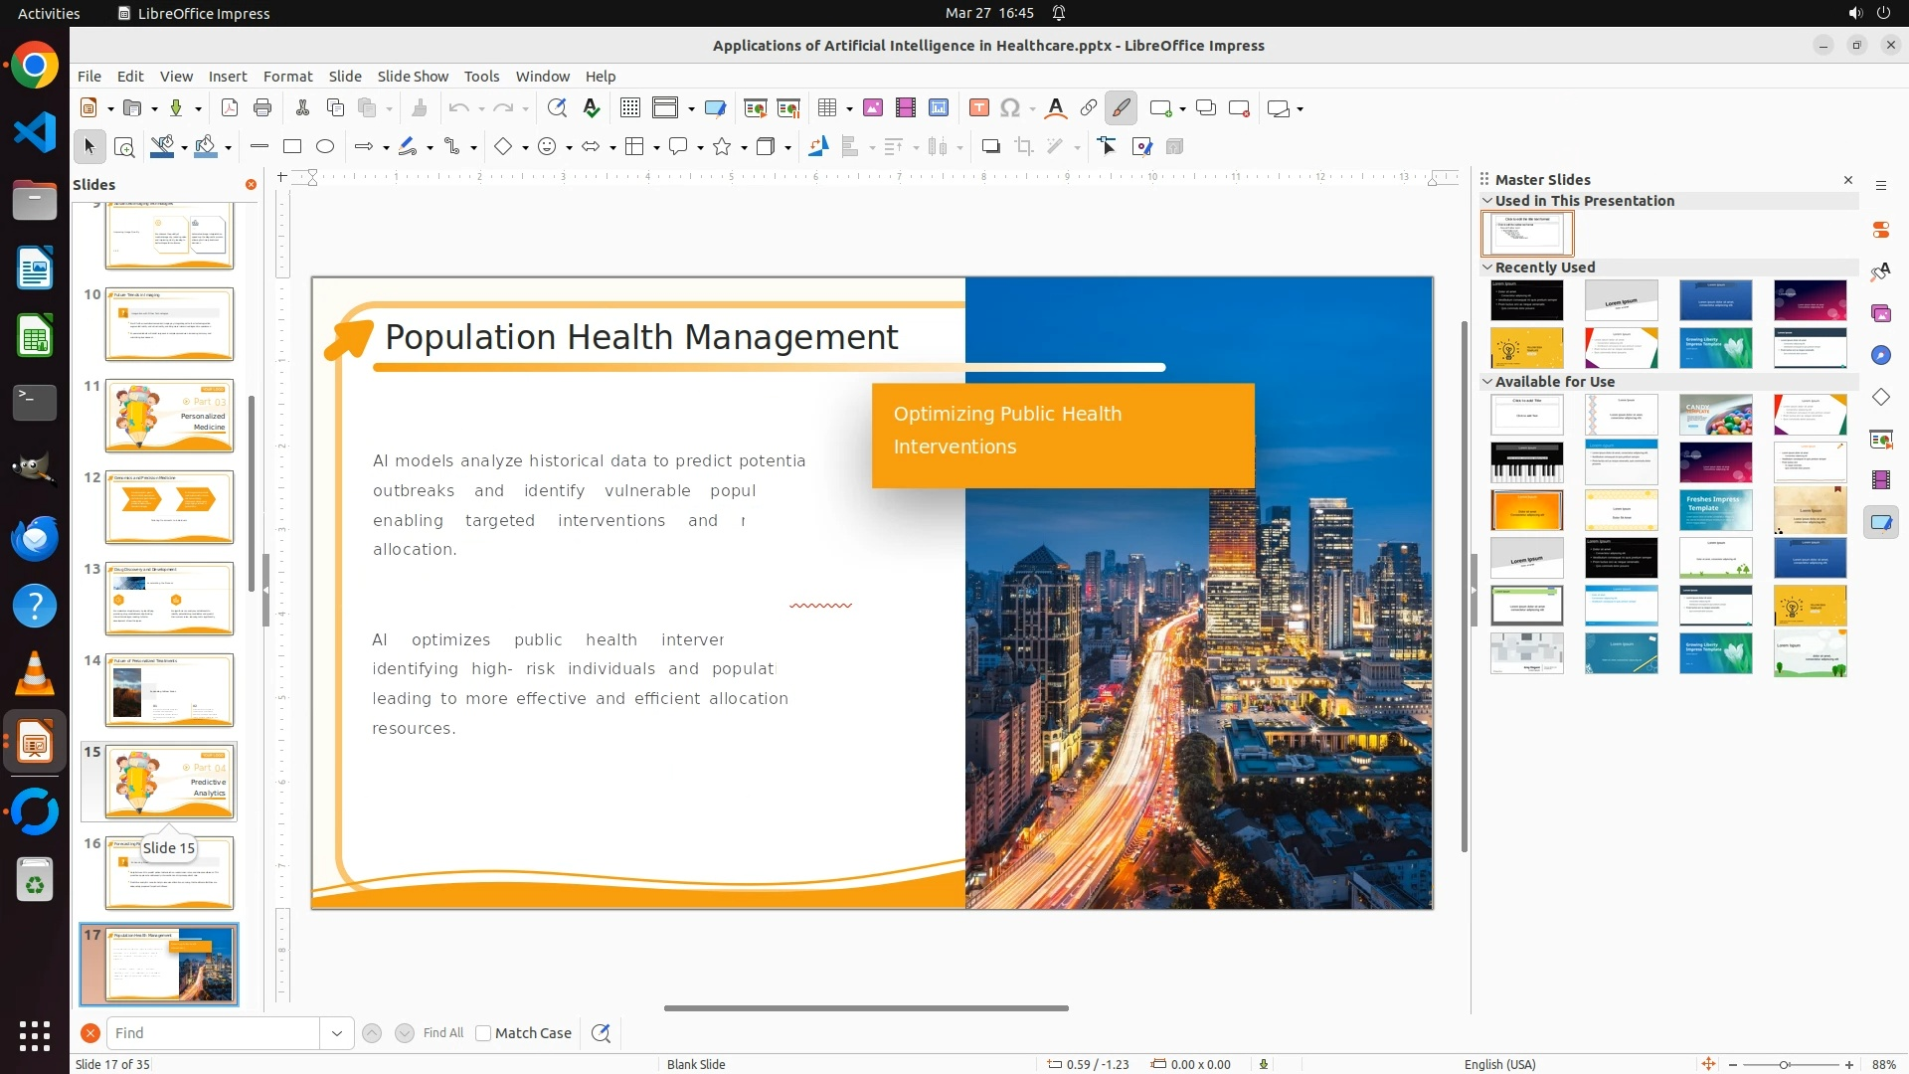This screenshot has height=1074, width=1909.
Task: Open the Crop Image tool
Action: coord(1024,147)
